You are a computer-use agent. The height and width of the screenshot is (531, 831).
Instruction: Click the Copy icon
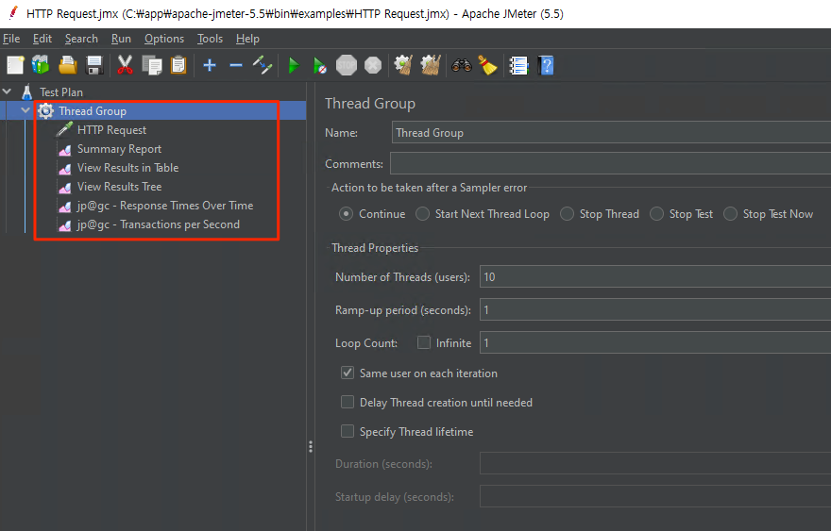click(x=152, y=66)
